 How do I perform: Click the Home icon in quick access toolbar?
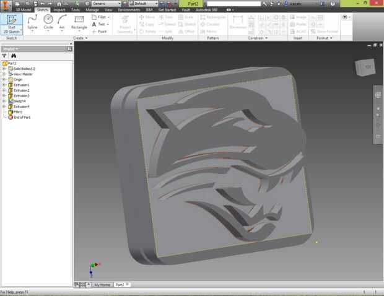click(59, 4)
